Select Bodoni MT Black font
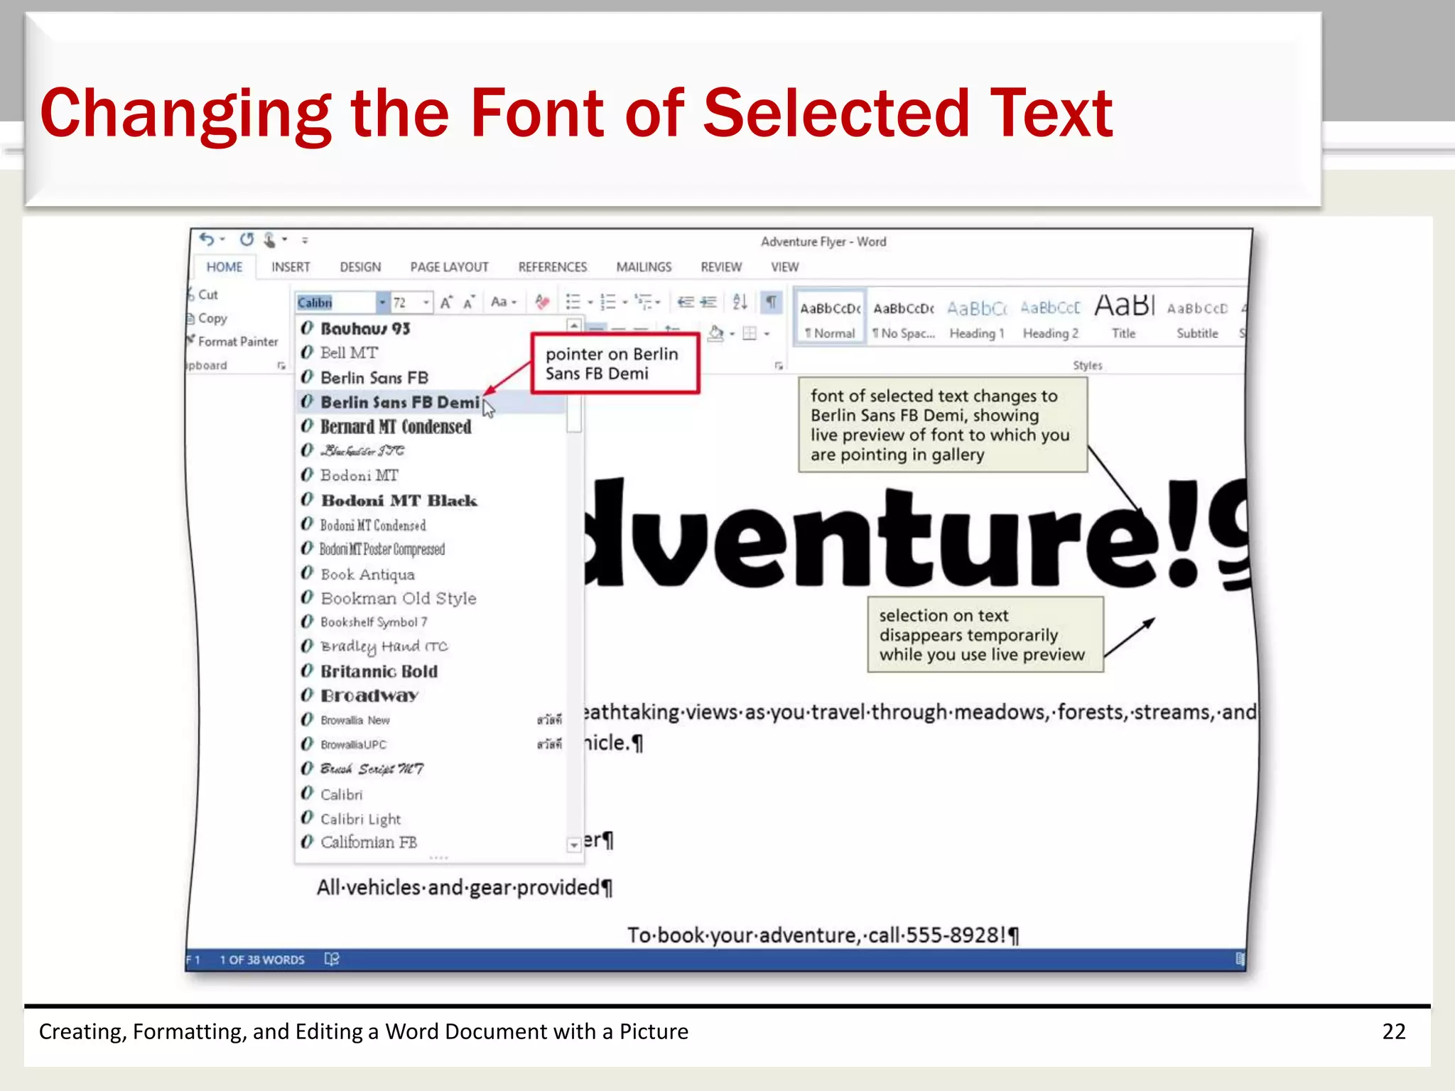The width and height of the screenshot is (1455, 1091). [x=431, y=501]
